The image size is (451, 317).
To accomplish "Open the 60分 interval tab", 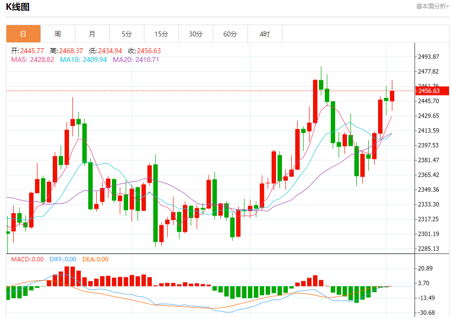I will coord(230,34).
